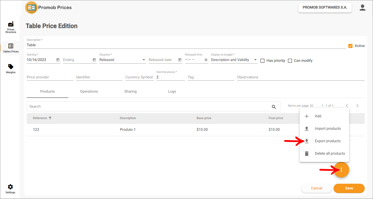Screen dimensions: 373x199
Task: Click the Cancel button
Action: tap(317, 188)
